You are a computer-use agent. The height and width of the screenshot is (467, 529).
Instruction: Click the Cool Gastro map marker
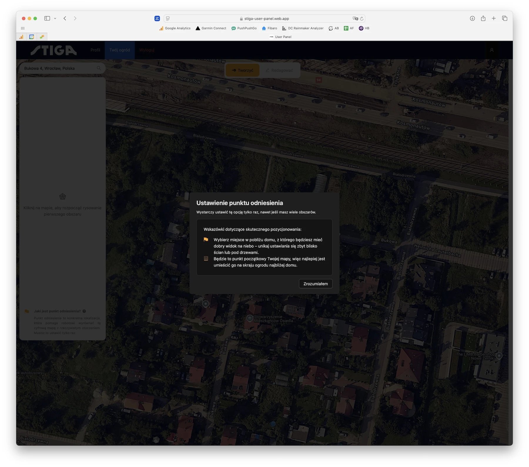[206, 303]
